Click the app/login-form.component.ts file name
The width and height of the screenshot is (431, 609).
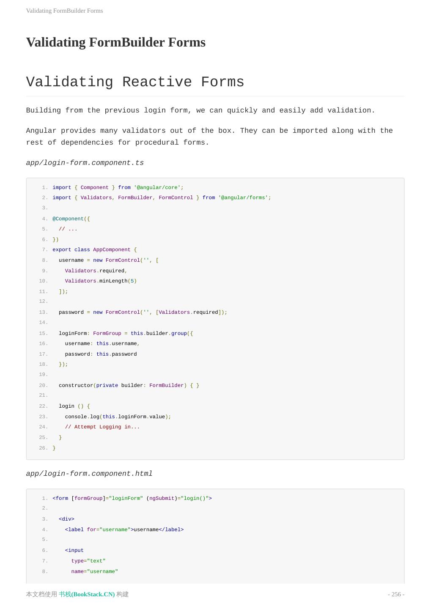pyautogui.click(x=85, y=163)
